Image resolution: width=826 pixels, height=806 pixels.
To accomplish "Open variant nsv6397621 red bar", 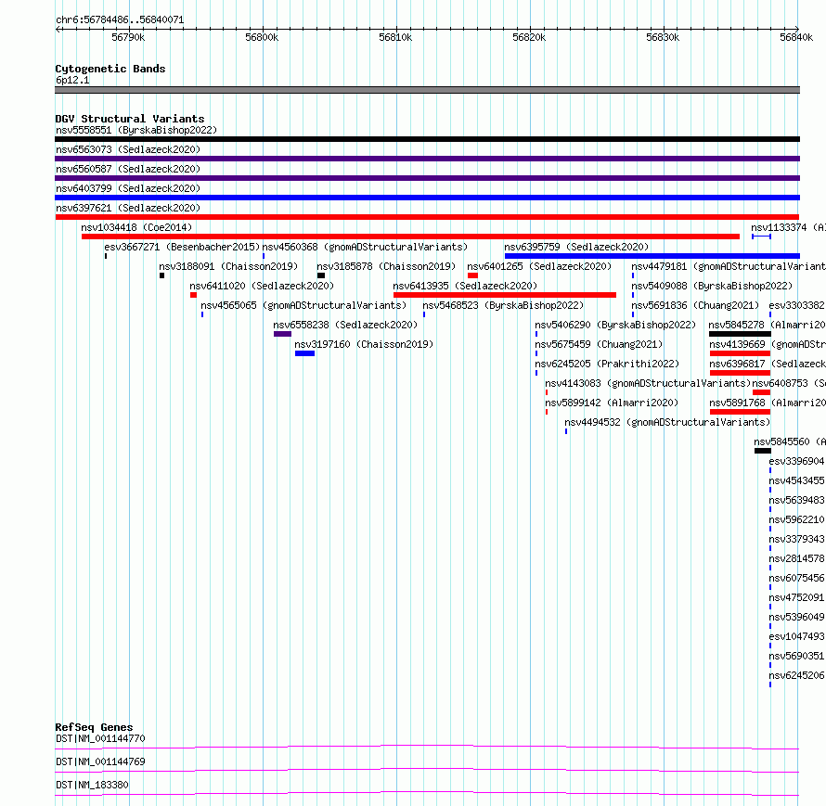I will point(427,217).
